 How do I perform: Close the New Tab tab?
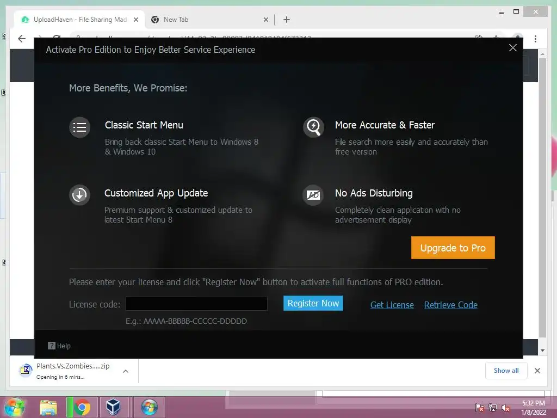point(265,20)
